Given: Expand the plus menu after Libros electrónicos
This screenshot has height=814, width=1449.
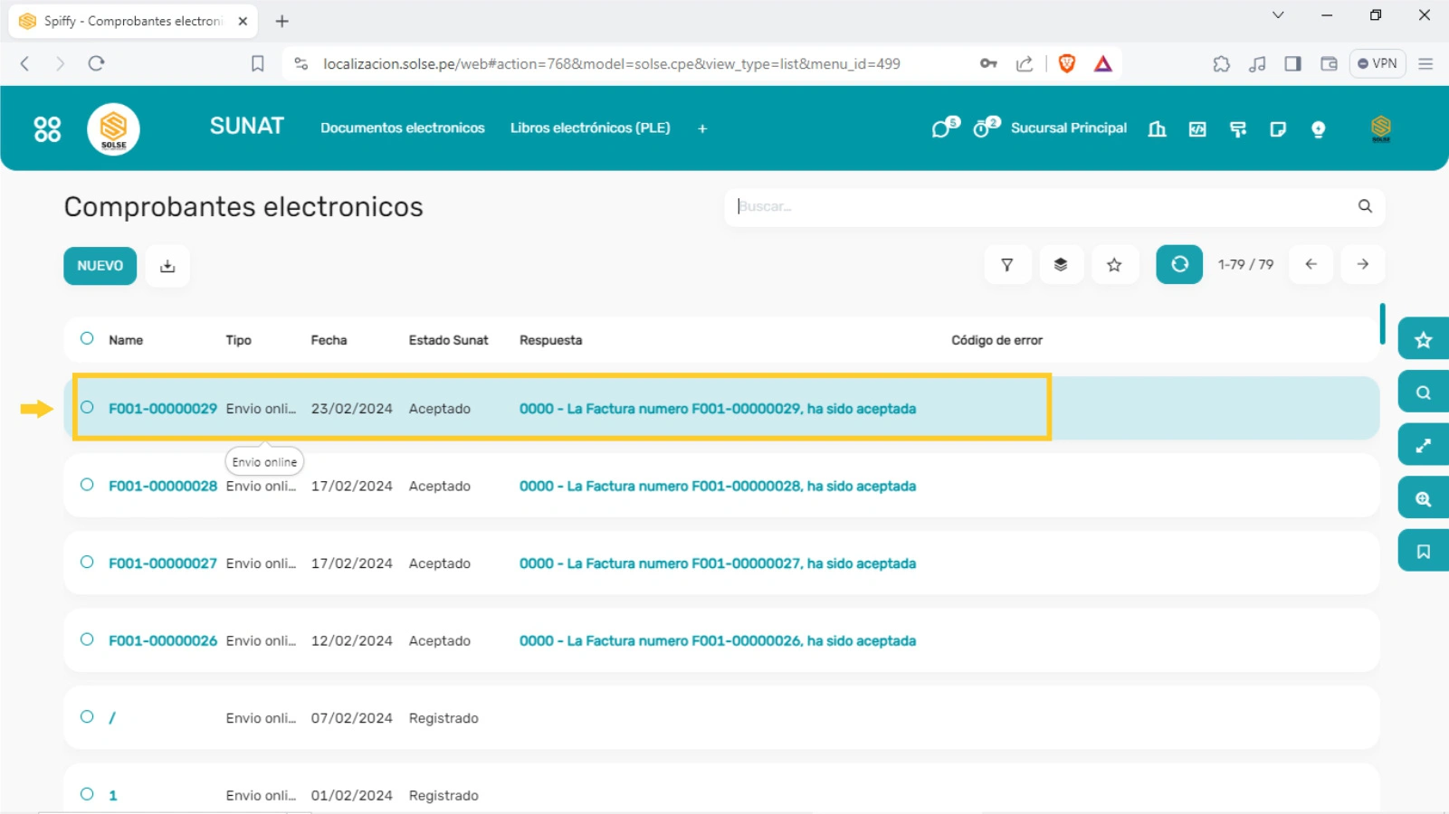Looking at the screenshot, I should coord(702,128).
